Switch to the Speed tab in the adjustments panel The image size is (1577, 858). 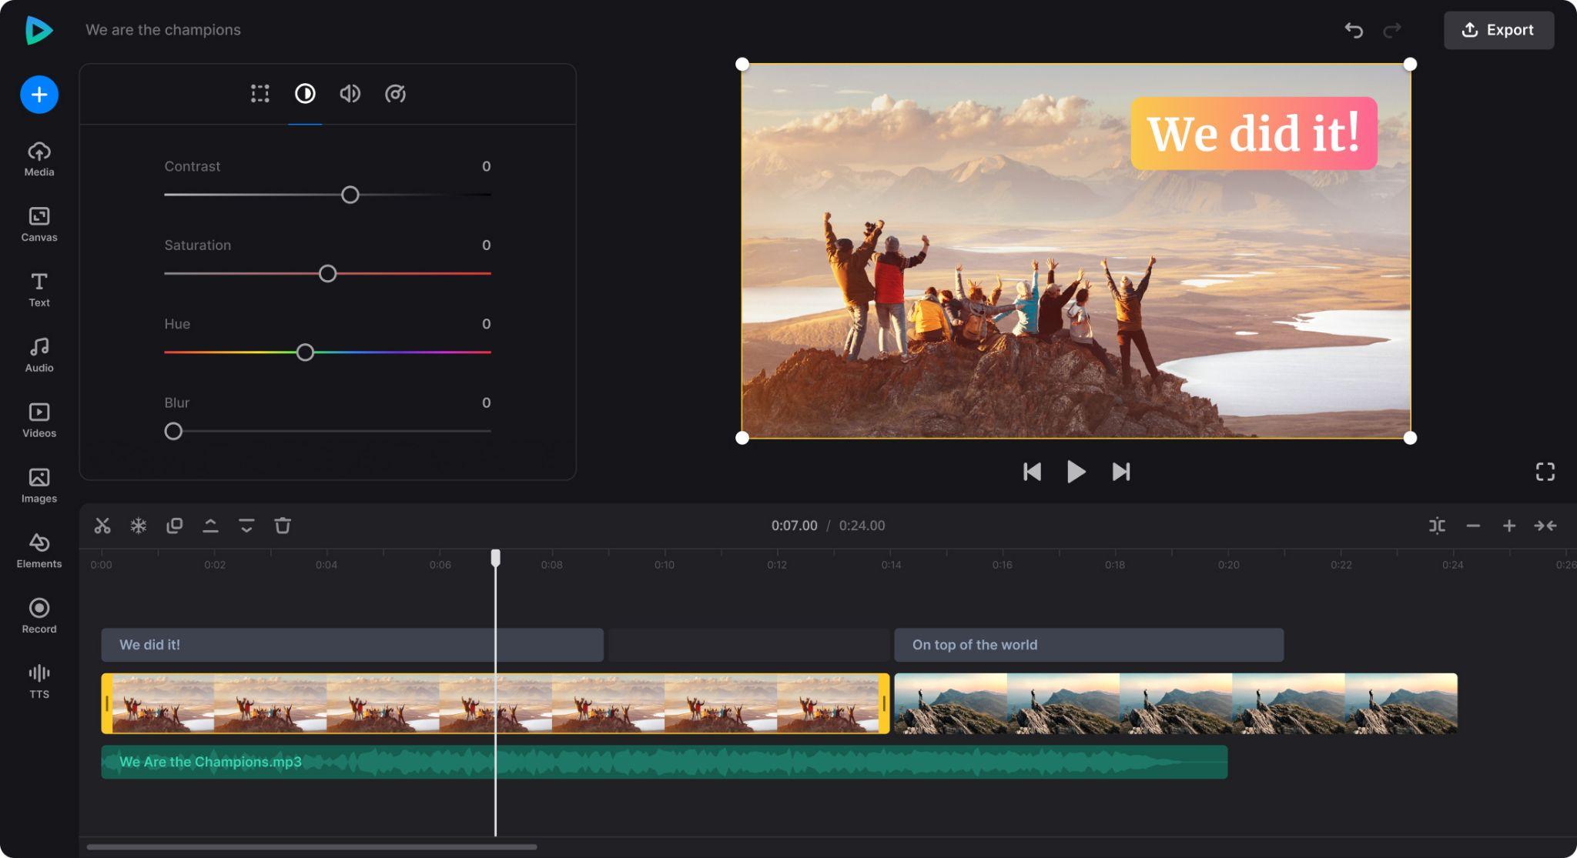tap(395, 93)
